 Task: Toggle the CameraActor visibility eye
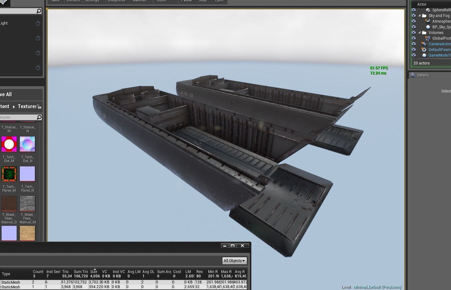pos(414,44)
